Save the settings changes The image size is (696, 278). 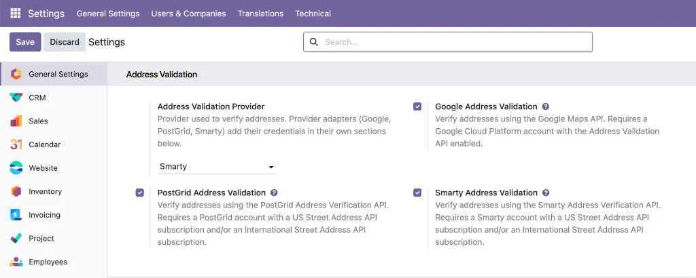(25, 42)
